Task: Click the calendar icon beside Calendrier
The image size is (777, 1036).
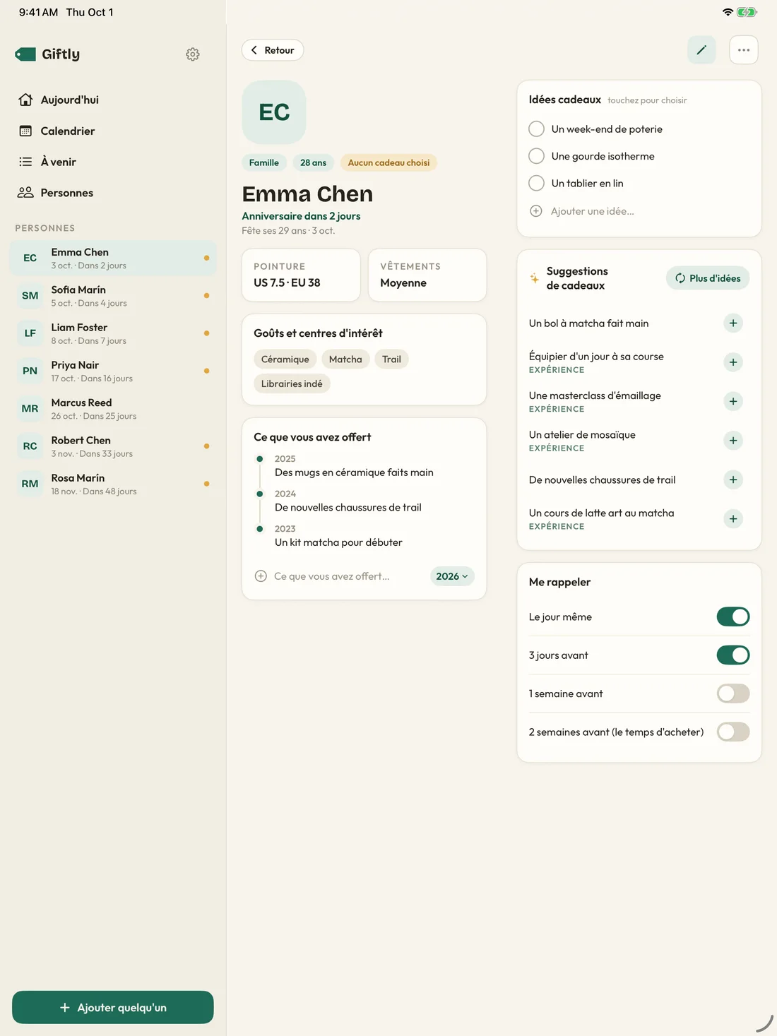Action: (x=25, y=131)
